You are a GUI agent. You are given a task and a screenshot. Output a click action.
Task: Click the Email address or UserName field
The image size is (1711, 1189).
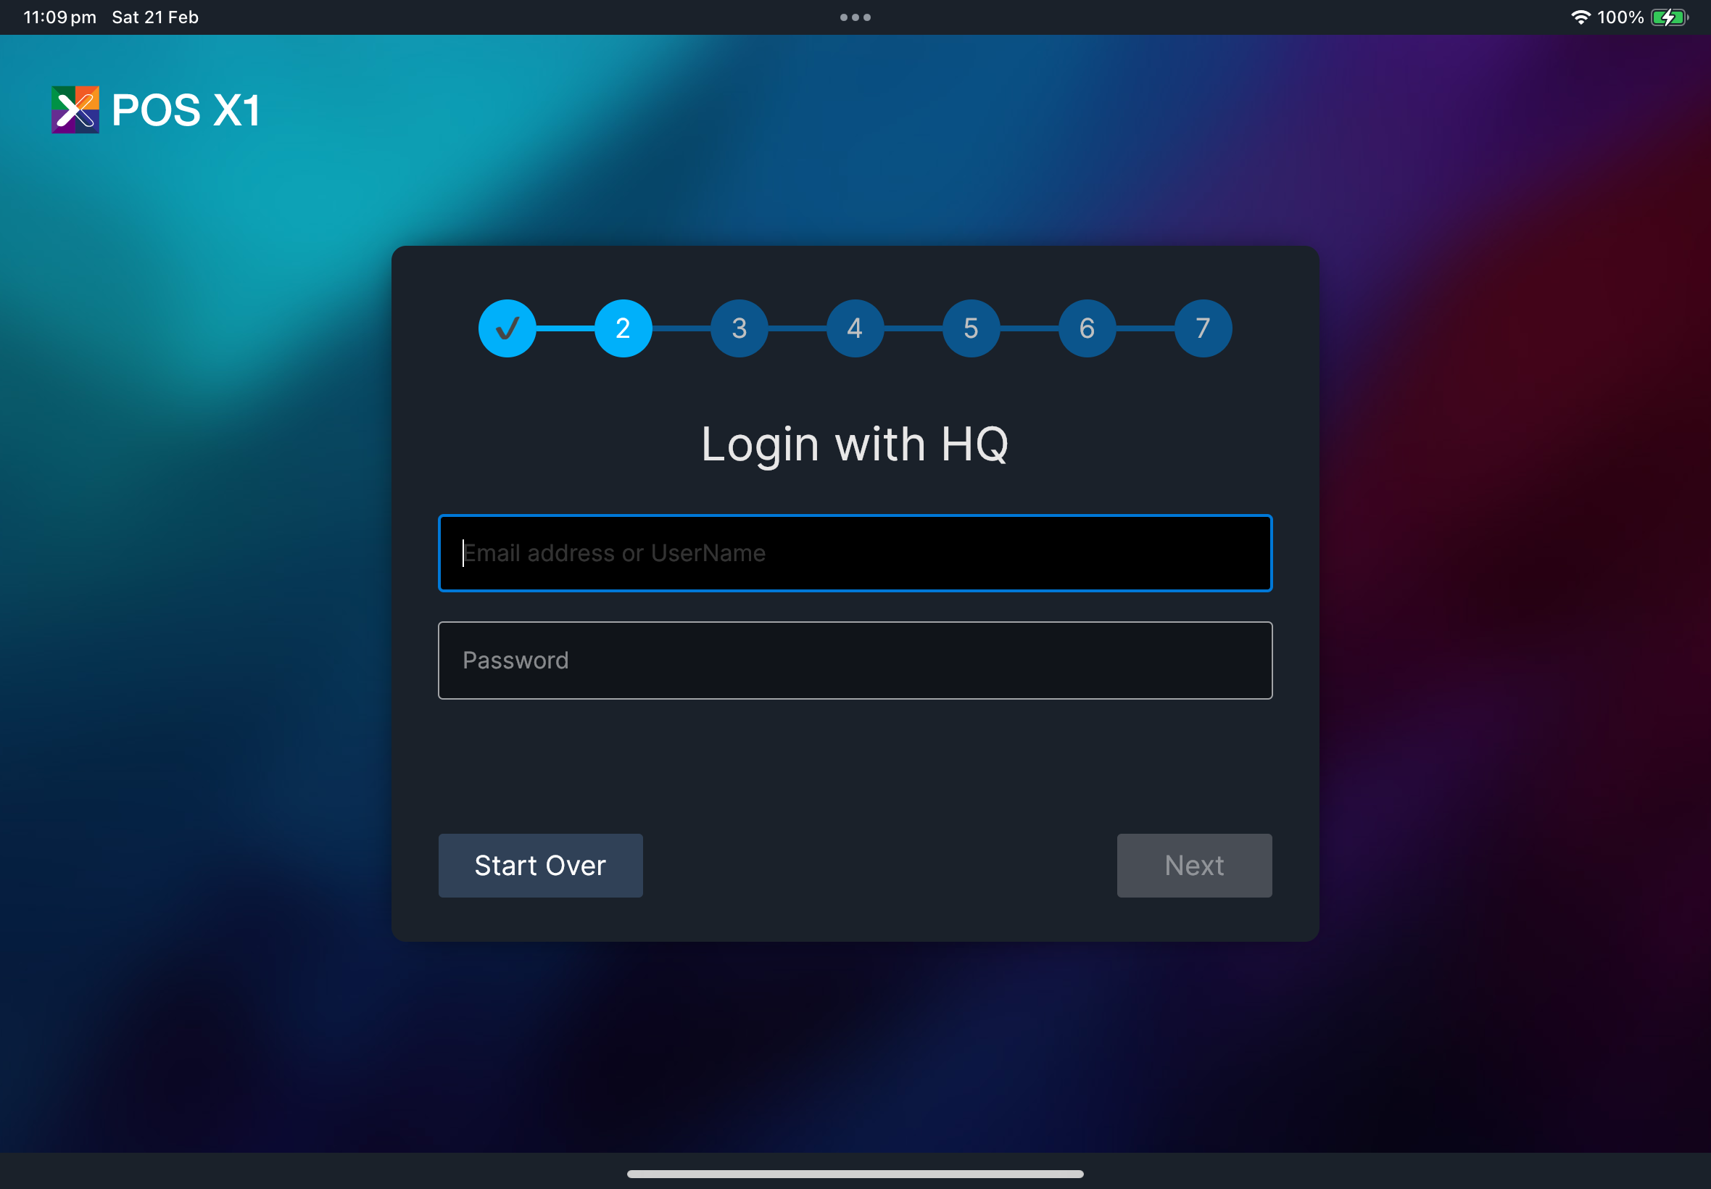(854, 552)
